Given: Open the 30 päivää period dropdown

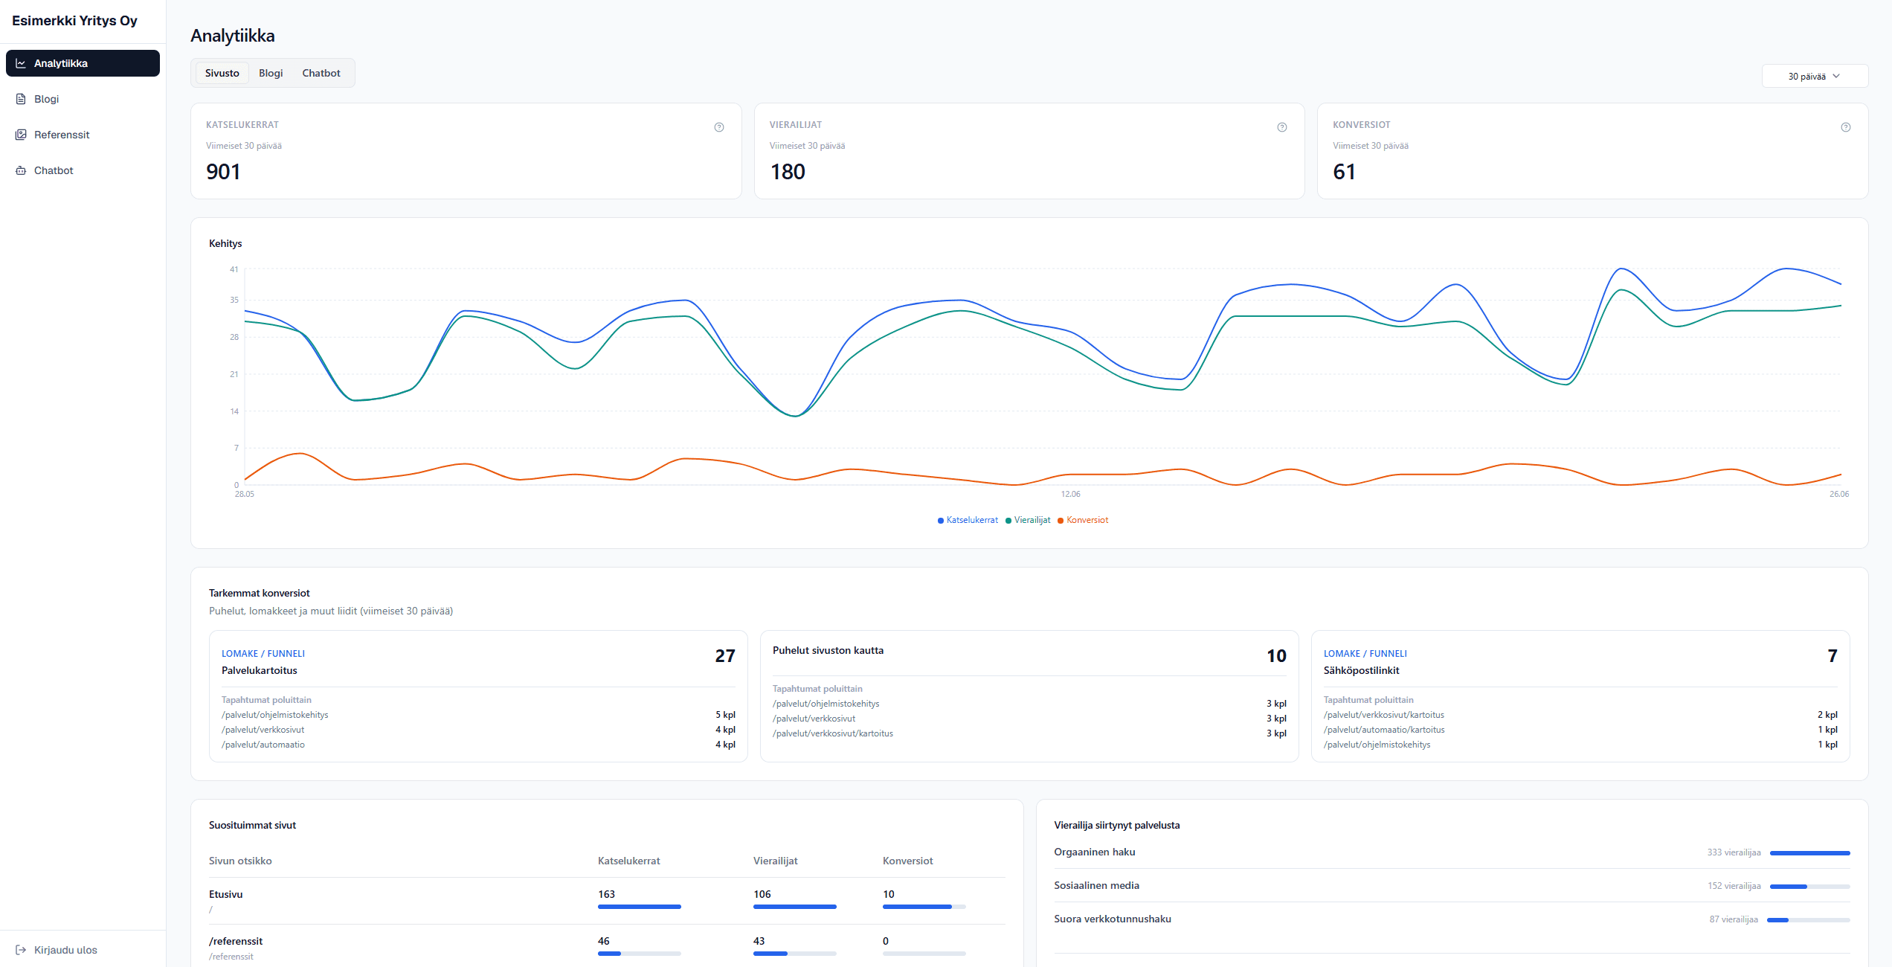Looking at the screenshot, I should point(1815,76).
